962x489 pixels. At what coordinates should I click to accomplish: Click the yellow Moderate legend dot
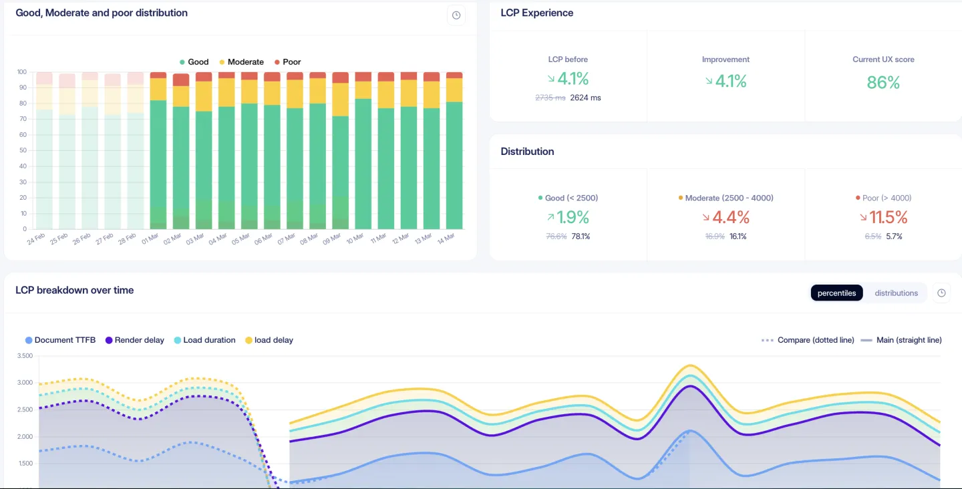(x=222, y=61)
